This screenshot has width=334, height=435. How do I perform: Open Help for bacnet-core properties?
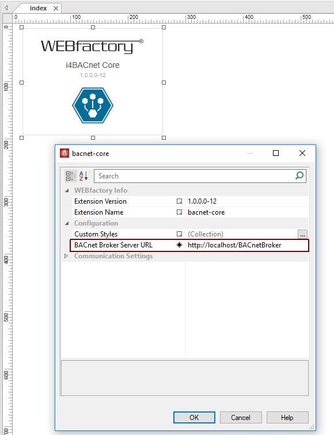point(287,418)
